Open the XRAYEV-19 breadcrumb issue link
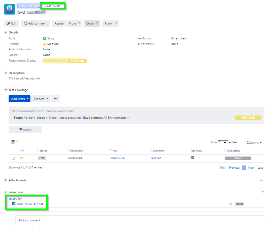The image size is (270, 228). (52, 6)
